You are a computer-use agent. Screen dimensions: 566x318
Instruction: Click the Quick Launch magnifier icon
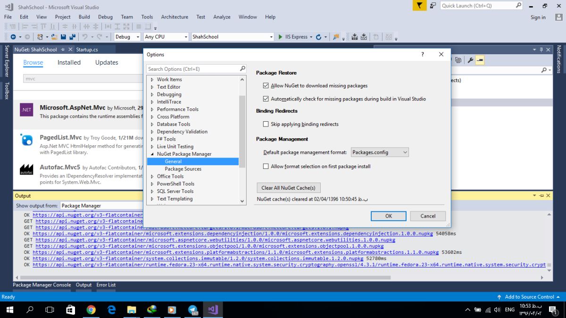pyautogui.click(x=518, y=6)
